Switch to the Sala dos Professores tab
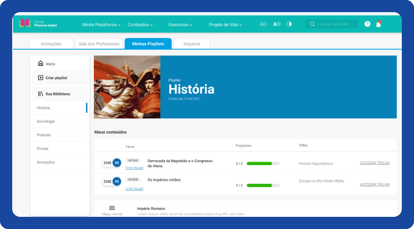This screenshot has width=414, height=229. (x=99, y=44)
